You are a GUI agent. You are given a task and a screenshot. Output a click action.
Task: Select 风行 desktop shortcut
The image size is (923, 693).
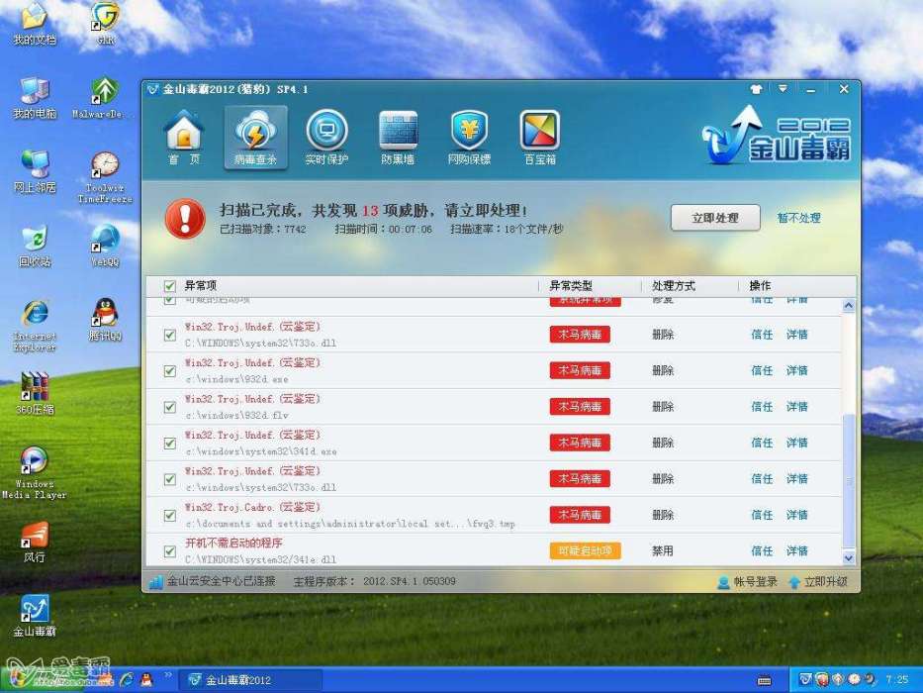pos(35,543)
